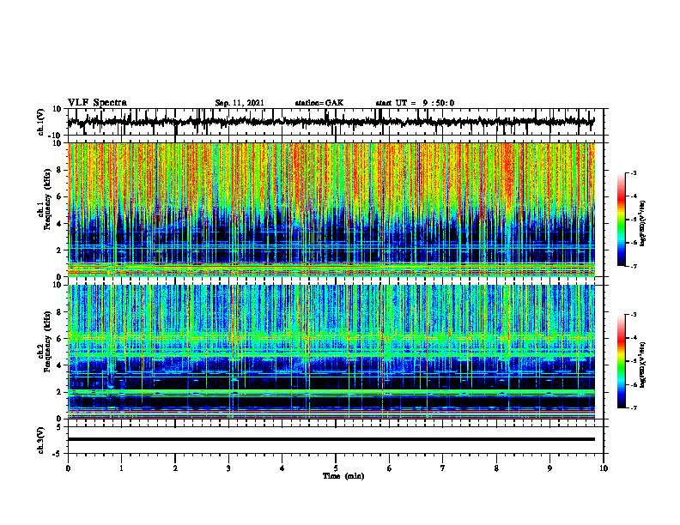
Task: Select the date text "Sep. 11, 2021"
Action: (x=240, y=103)
